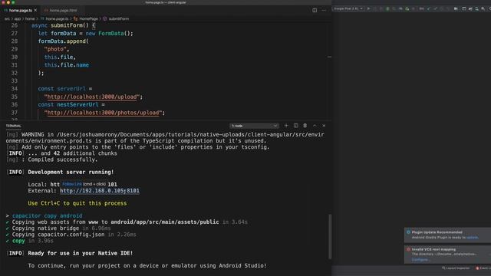Close the home.page.ts tab
The image size is (491, 276).
pyautogui.click(x=35, y=10)
